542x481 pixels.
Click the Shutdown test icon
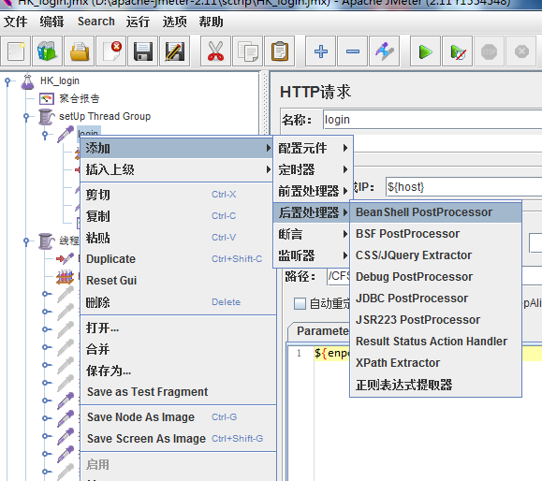(521, 51)
